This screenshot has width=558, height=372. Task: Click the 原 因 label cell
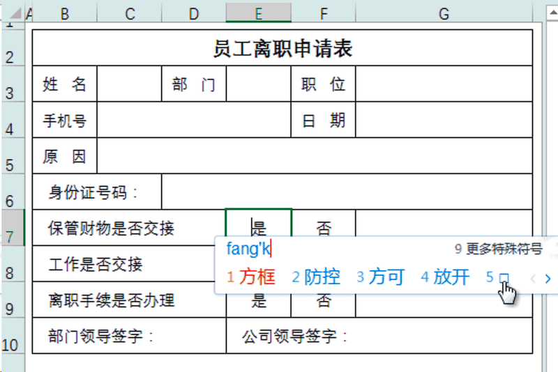point(64,156)
